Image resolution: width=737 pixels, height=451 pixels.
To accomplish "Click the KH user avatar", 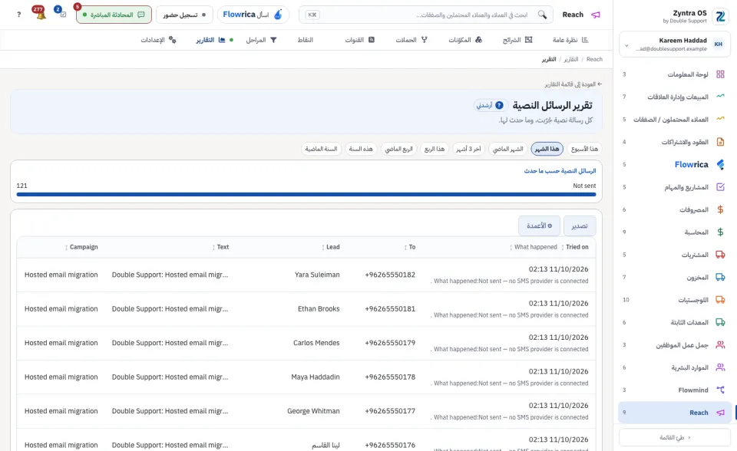I will point(719,44).
